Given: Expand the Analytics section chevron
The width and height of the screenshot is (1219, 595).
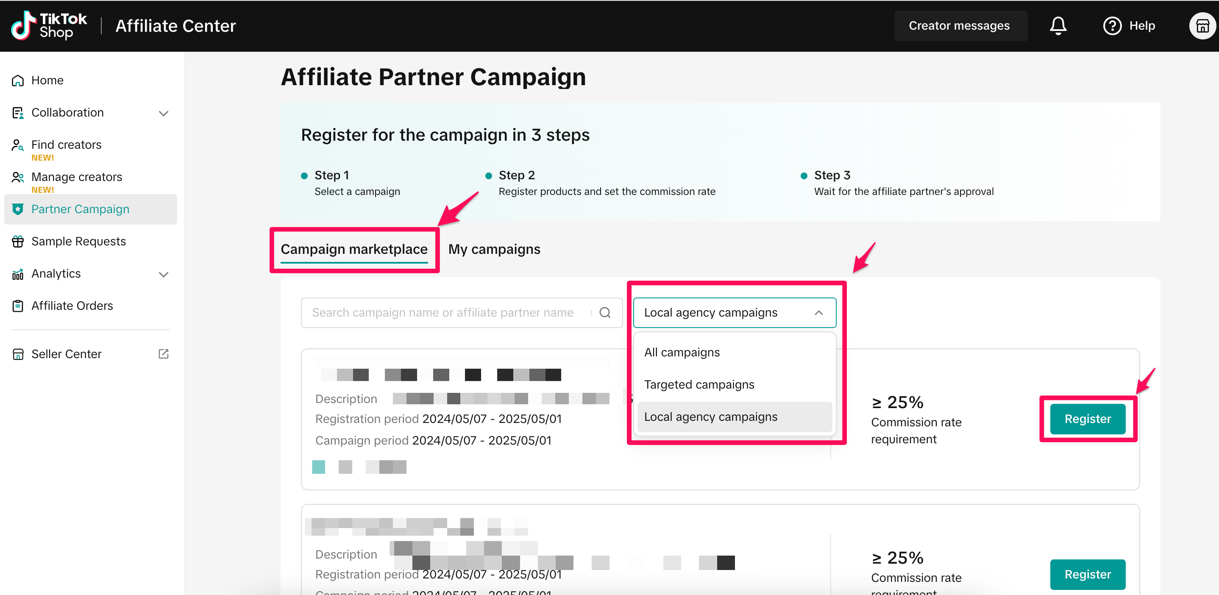Looking at the screenshot, I should click(x=163, y=274).
